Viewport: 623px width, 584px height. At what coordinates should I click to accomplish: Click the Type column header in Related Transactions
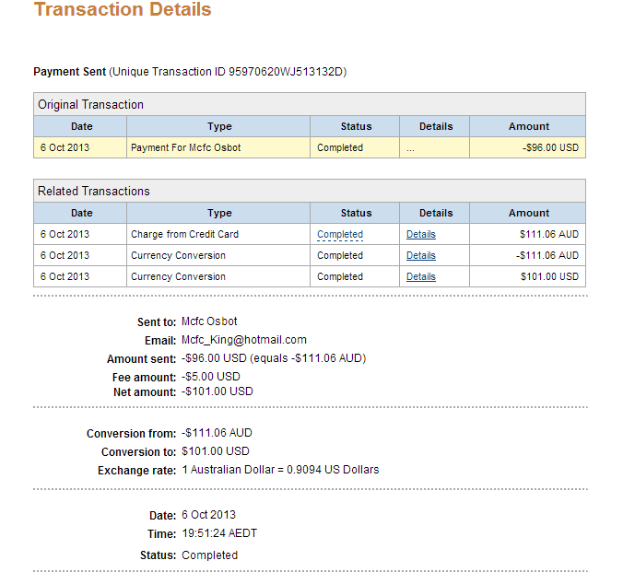219,213
